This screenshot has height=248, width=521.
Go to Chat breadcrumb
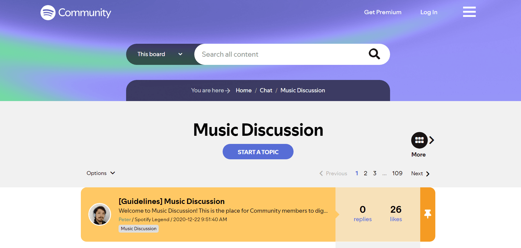[x=266, y=90]
